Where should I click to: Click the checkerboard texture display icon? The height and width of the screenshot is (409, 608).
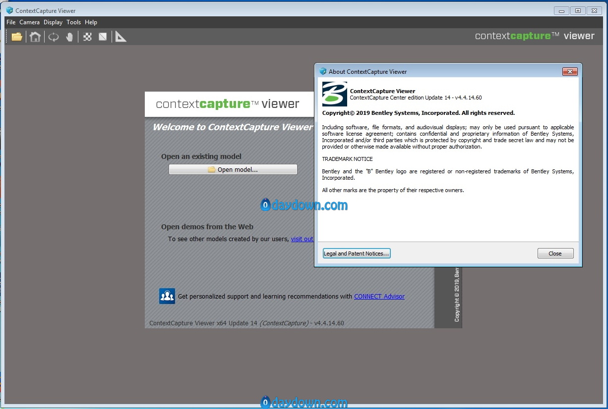coord(88,37)
